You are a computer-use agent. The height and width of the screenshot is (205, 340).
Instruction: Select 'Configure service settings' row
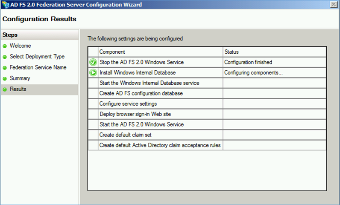[x=207, y=104]
